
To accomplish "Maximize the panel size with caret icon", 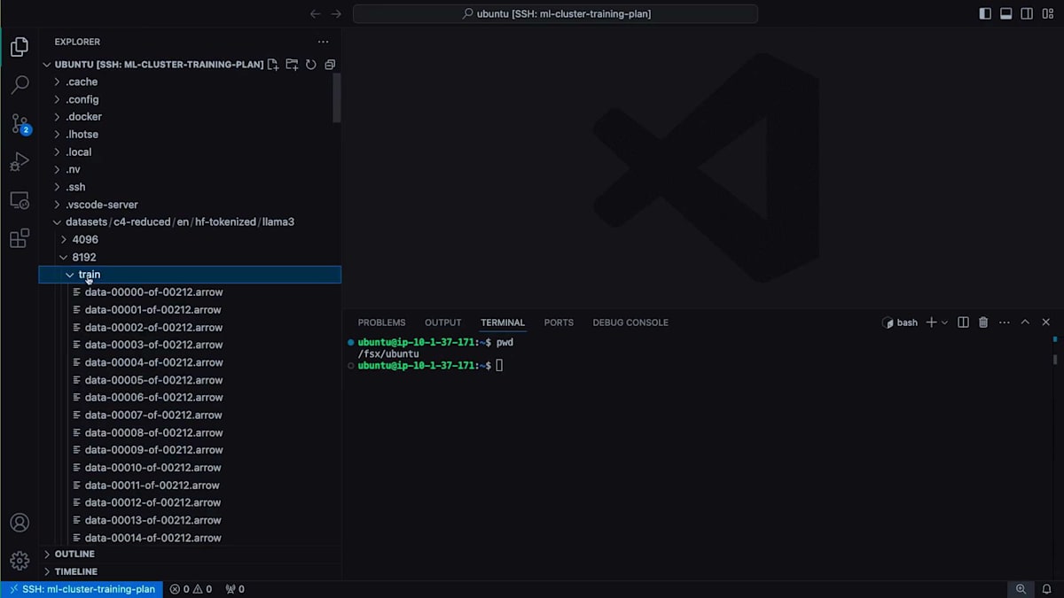I will (1025, 322).
